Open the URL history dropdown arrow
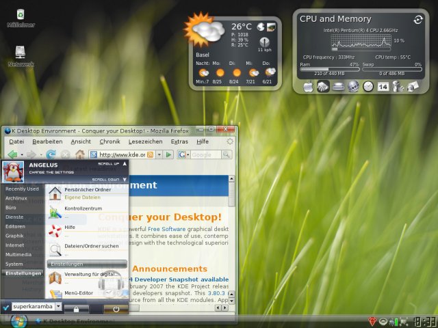 click(x=159, y=154)
